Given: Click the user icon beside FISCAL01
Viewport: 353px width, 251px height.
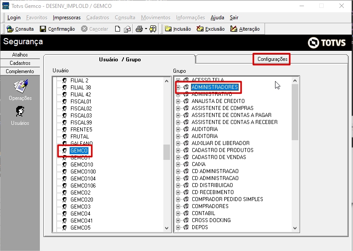Looking at the screenshot, I should [65, 101].
